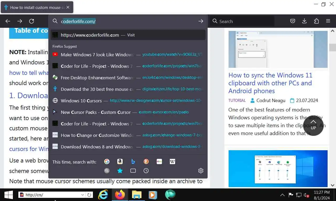
Task: Search this time with eBay
Action: coord(159,162)
